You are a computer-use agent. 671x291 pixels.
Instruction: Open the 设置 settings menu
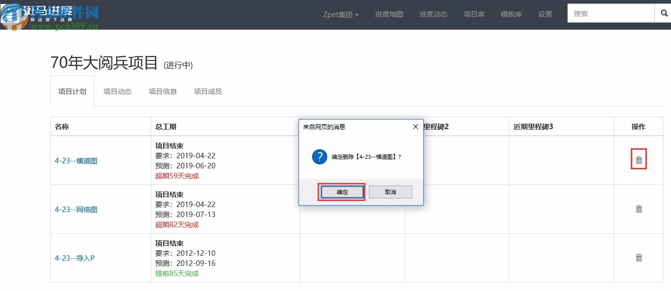tap(545, 14)
